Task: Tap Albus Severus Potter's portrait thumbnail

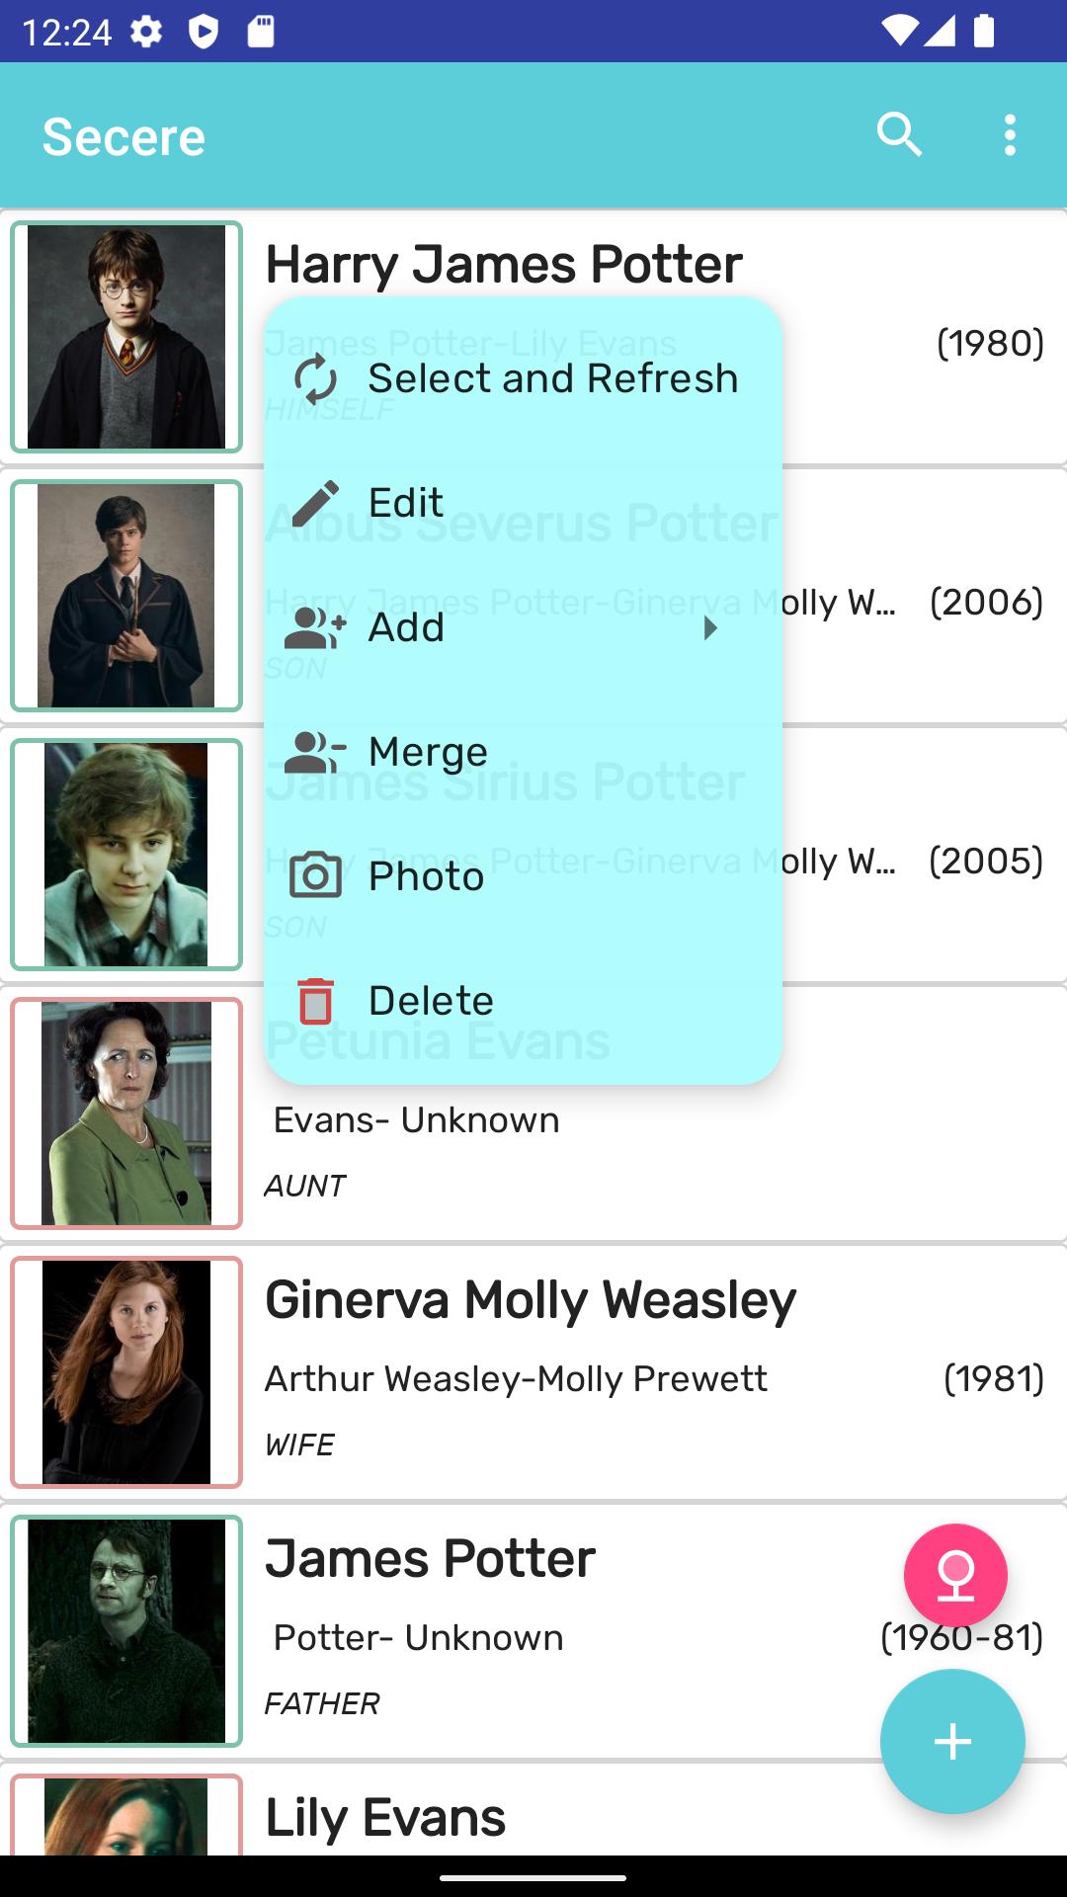Action: (126, 596)
